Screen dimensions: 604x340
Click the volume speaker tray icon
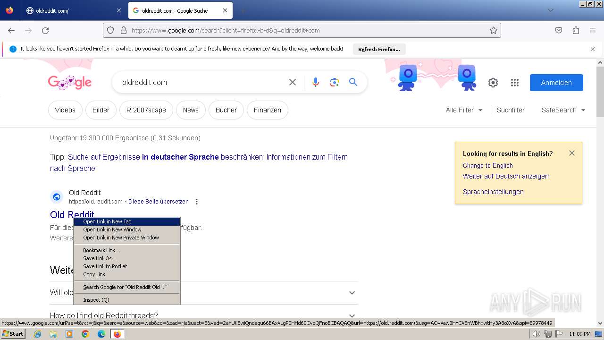coord(537,334)
